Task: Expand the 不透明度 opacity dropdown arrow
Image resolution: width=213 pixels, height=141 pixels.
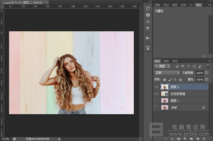Action: point(206,73)
